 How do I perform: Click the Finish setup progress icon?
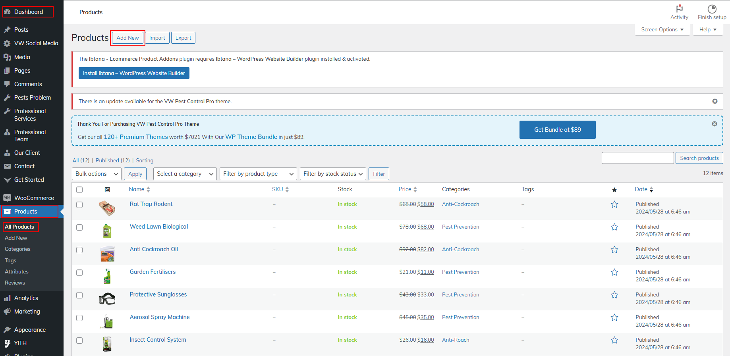pos(712,9)
